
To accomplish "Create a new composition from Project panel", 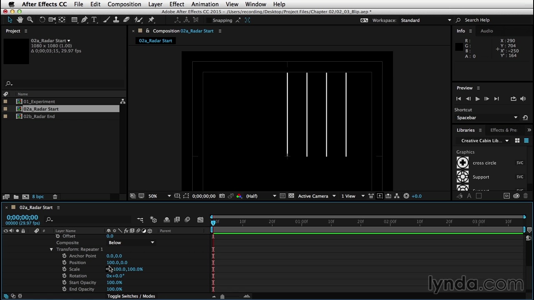I will (x=25, y=197).
